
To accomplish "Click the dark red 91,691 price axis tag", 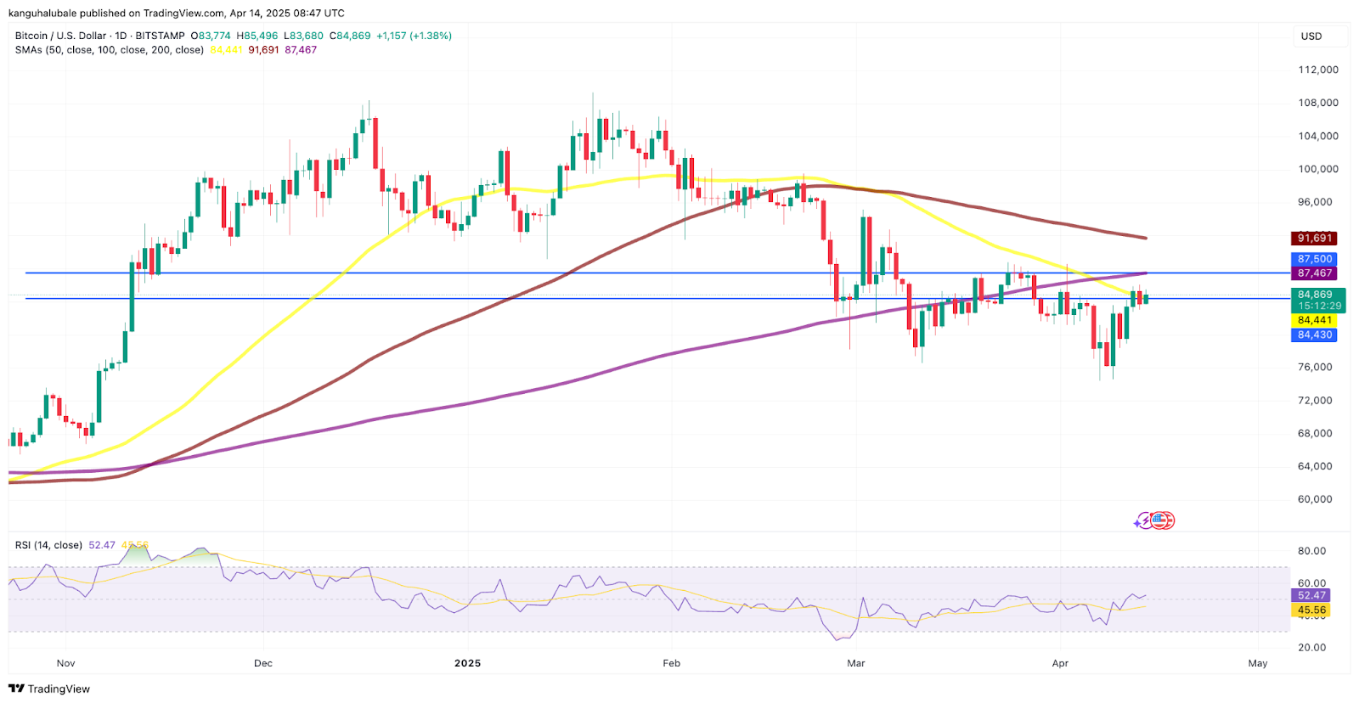I will tap(1314, 239).
